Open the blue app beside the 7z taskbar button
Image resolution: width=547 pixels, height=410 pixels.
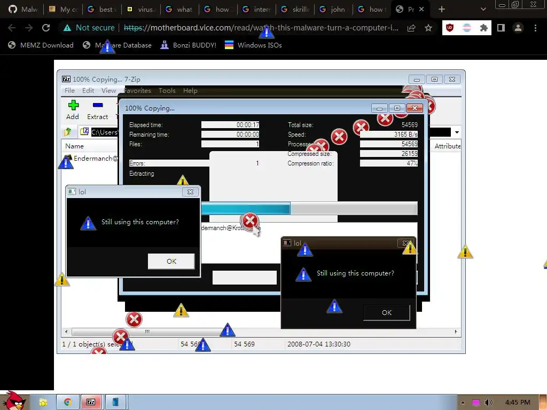tap(115, 403)
